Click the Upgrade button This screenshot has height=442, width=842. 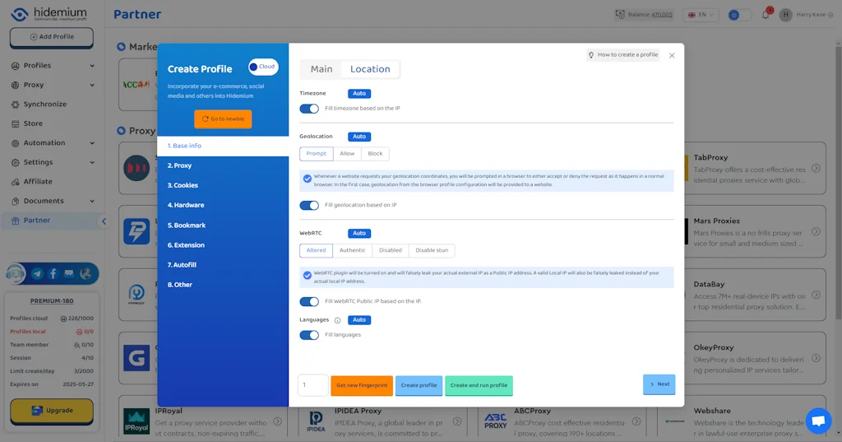(x=52, y=411)
